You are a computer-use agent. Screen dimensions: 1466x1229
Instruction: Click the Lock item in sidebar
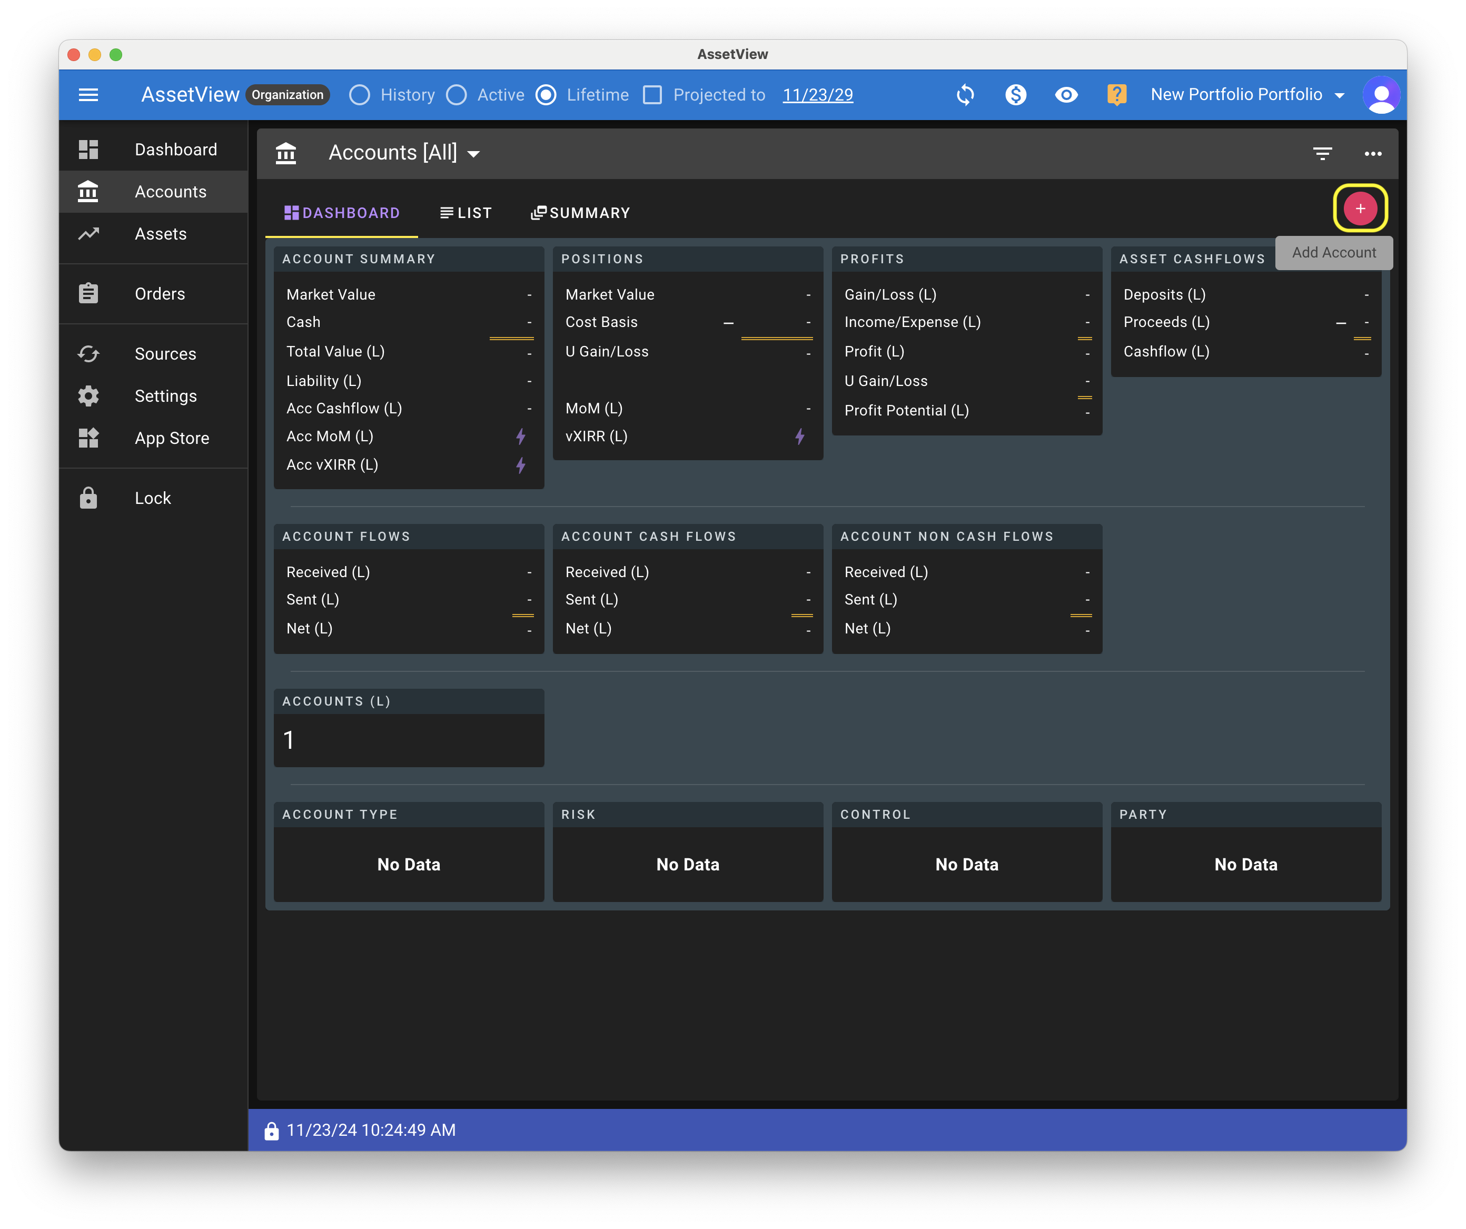pos(152,498)
